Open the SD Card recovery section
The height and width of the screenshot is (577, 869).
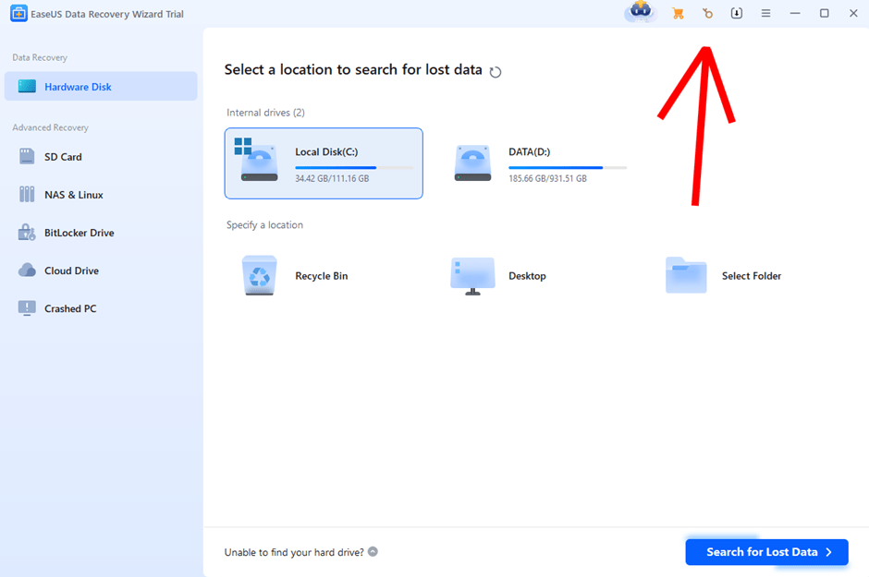(101, 157)
